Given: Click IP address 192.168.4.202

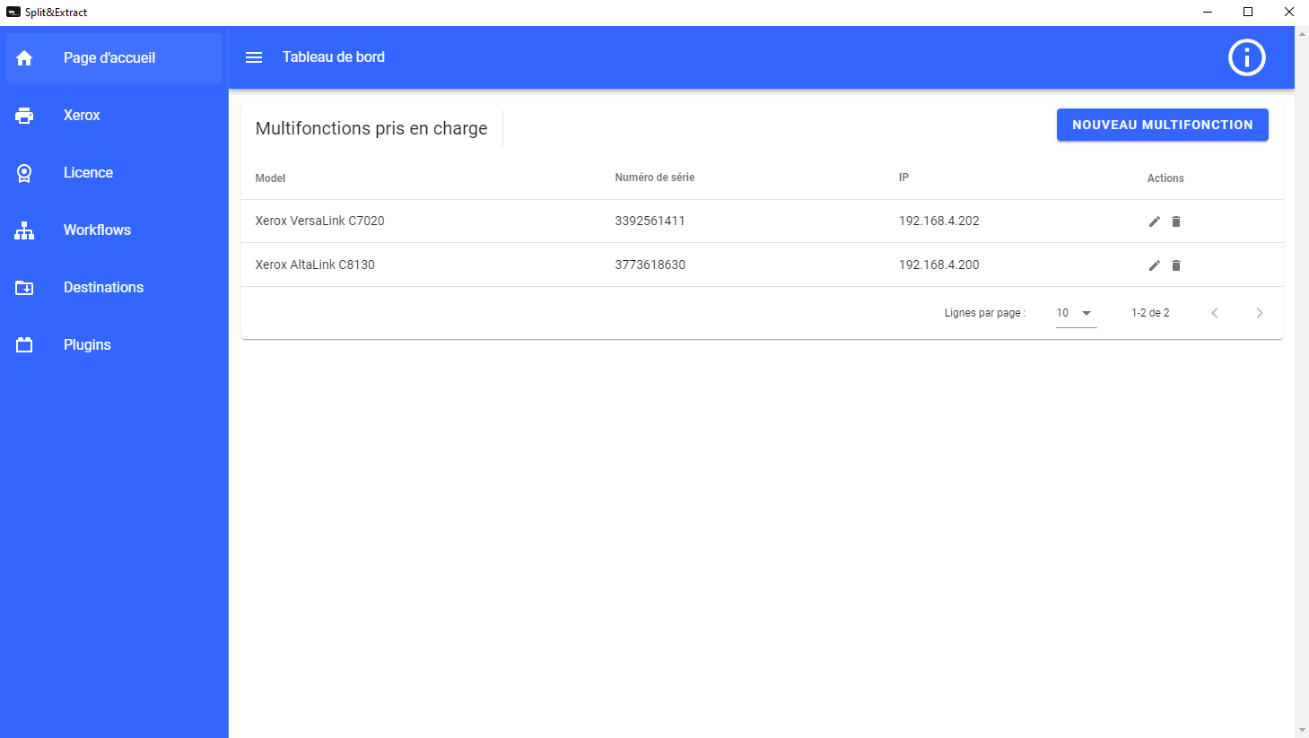Looking at the screenshot, I should point(939,221).
